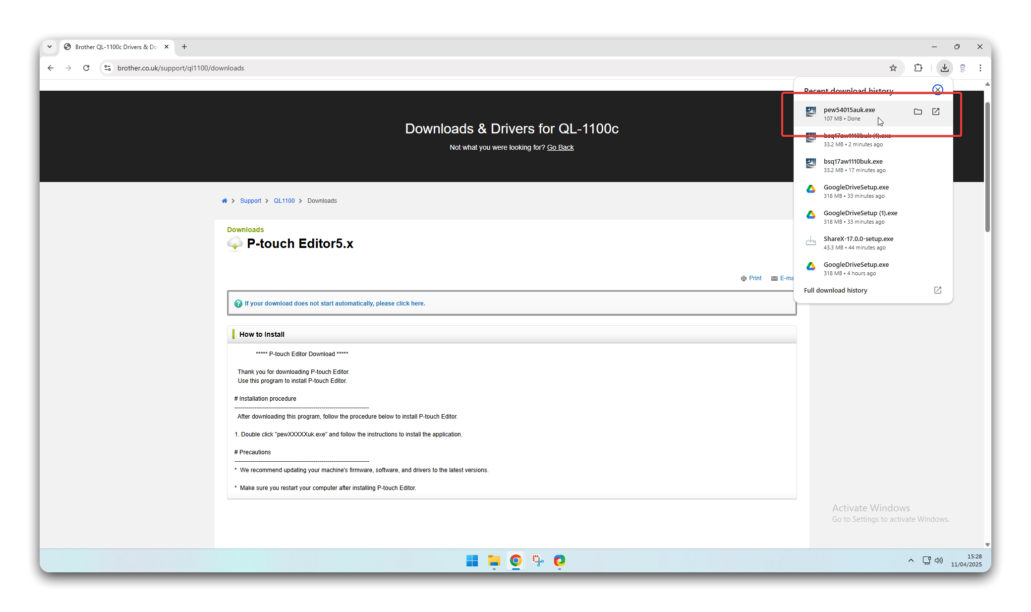Show pew54015auk.exe in folder
Viewport: 1031px width, 612px height.
point(917,112)
